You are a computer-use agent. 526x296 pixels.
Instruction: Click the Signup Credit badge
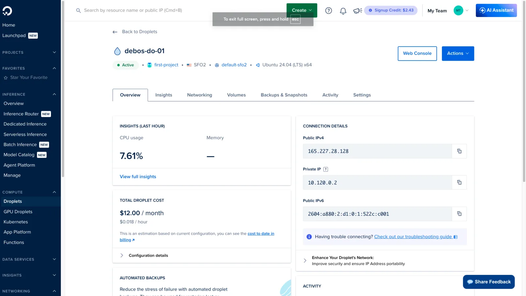tap(391, 10)
